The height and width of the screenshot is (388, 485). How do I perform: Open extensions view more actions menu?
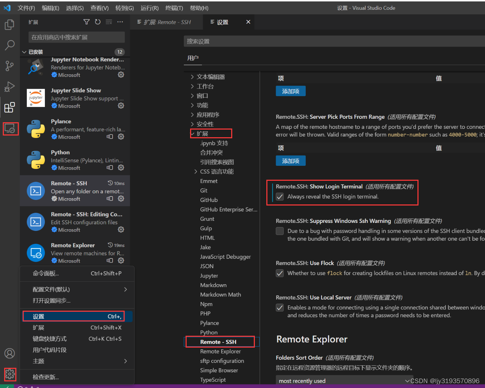(x=120, y=22)
